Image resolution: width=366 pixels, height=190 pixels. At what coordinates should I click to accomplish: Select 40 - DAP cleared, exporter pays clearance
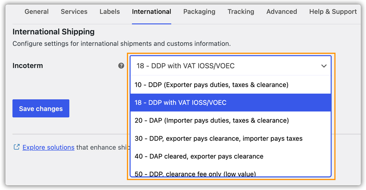point(231,156)
